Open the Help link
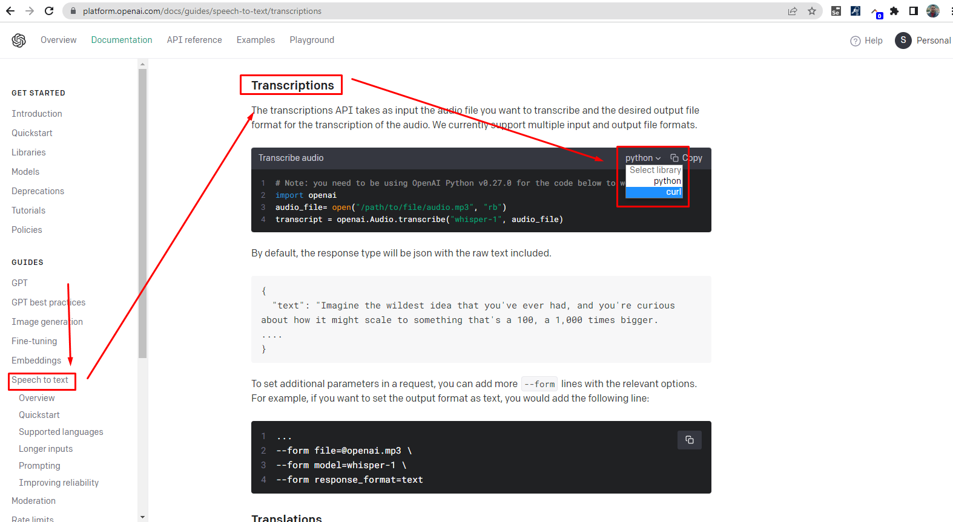 pos(874,41)
